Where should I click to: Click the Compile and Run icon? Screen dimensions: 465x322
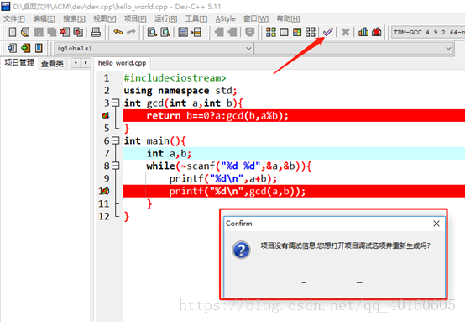click(x=297, y=32)
